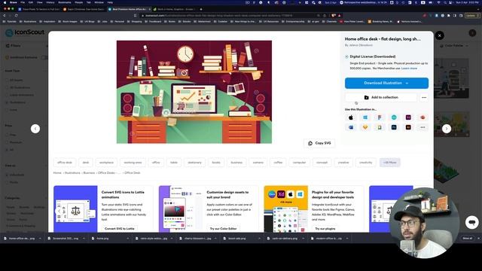The height and width of the screenshot is (271, 482).
Task: Reload the page
Action: [x=16, y=15]
